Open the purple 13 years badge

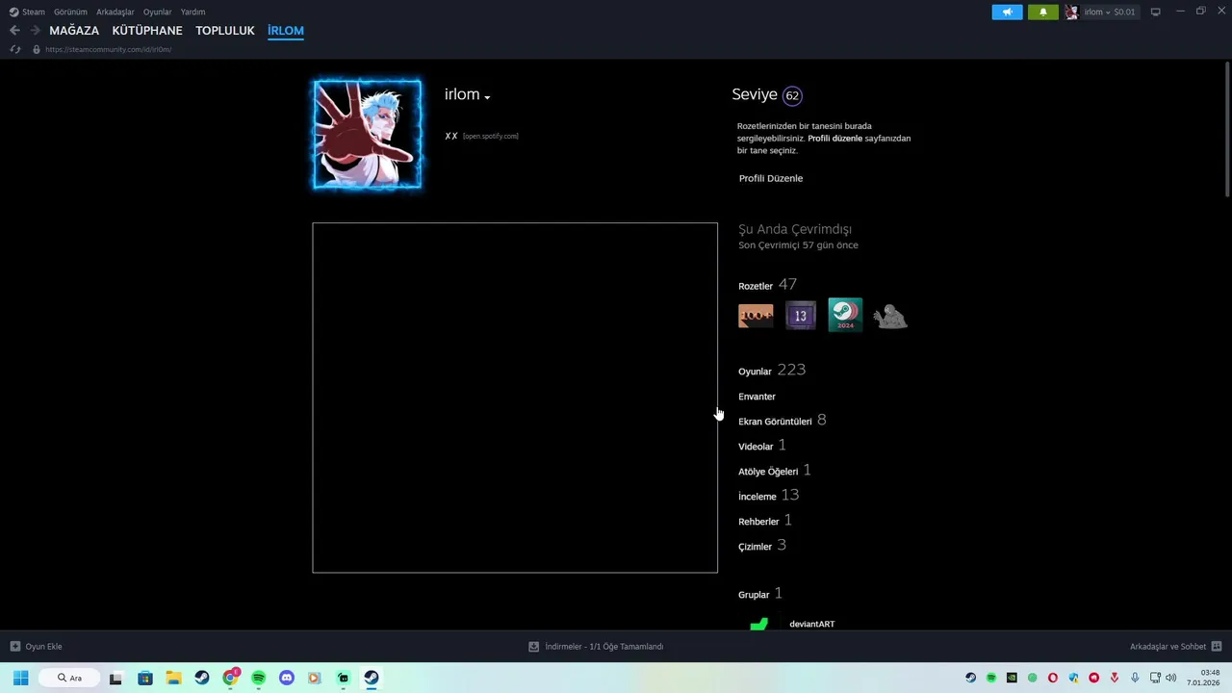[801, 316]
